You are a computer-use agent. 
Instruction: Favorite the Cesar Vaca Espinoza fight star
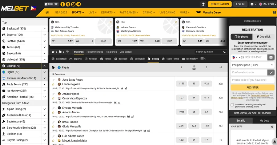point(53,99)
